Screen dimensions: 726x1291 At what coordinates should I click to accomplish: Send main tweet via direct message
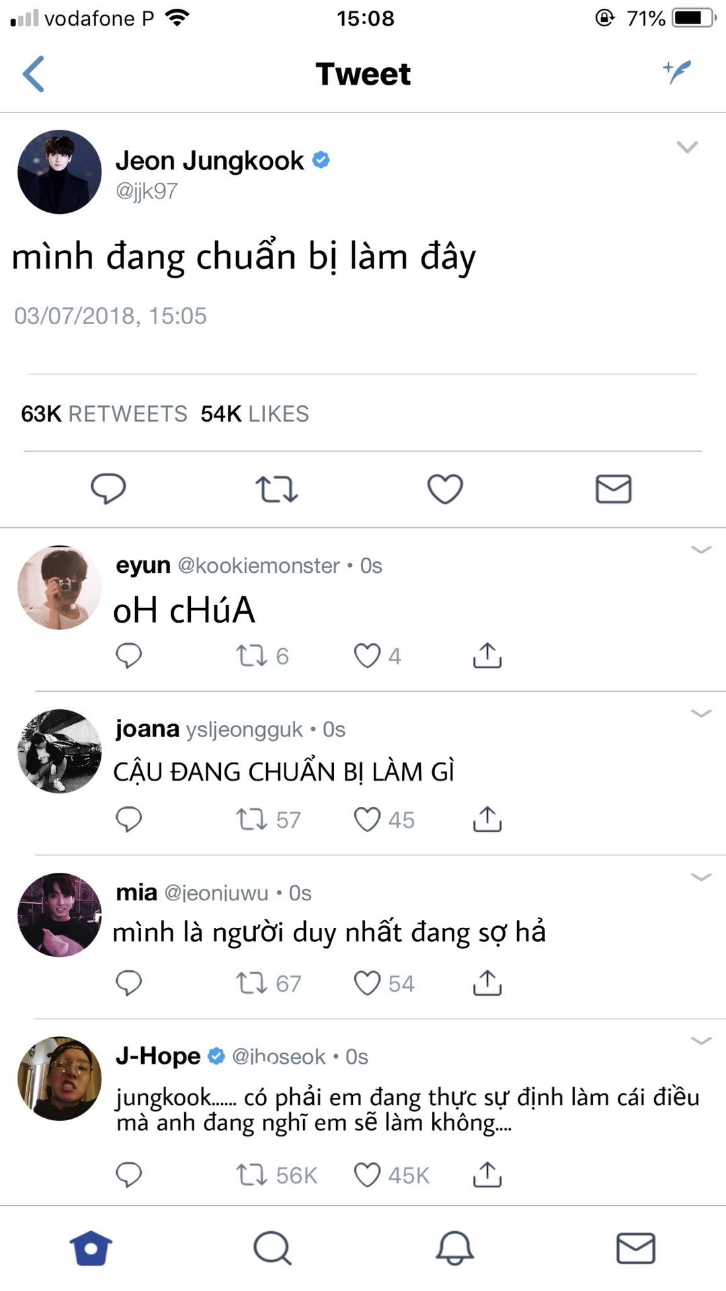pyautogui.click(x=613, y=489)
